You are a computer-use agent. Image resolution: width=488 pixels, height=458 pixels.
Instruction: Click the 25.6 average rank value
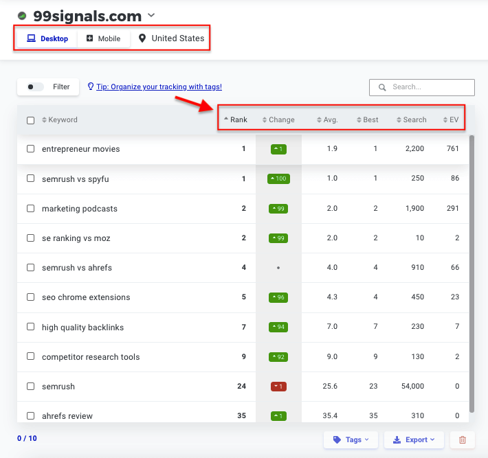click(330, 386)
